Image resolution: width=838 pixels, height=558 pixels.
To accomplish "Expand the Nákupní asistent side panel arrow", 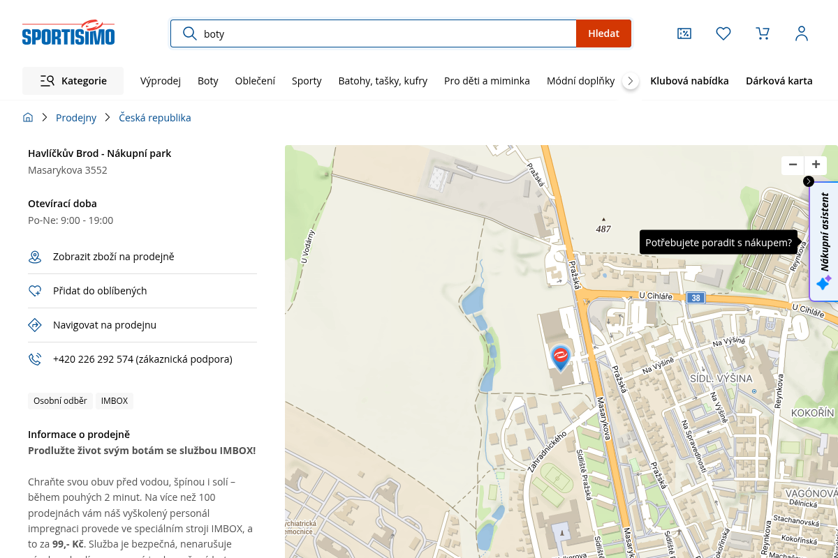I will click(809, 181).
